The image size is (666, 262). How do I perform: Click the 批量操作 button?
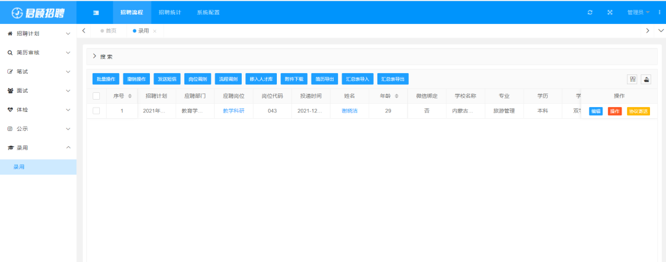click(105, 79)
